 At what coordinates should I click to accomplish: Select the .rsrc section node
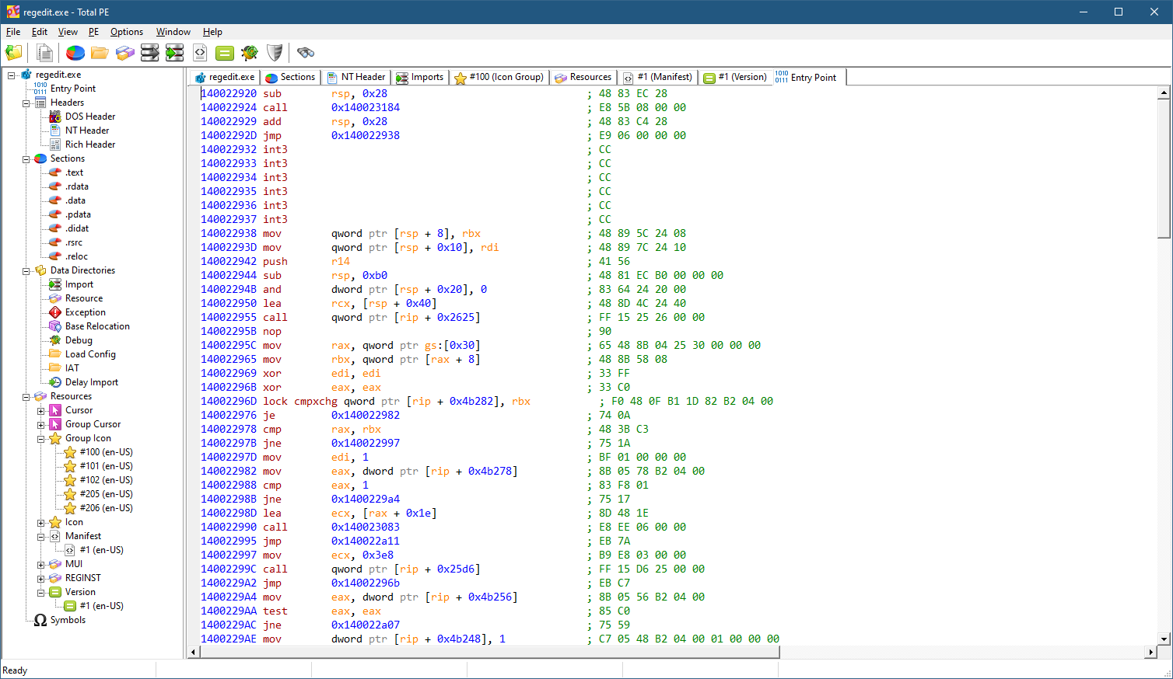(74, 242)
